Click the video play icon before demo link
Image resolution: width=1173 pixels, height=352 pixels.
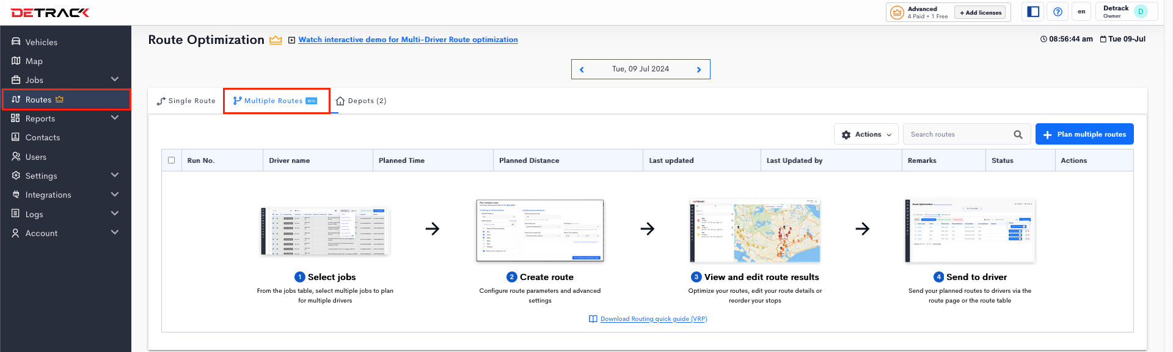(292, 40)
